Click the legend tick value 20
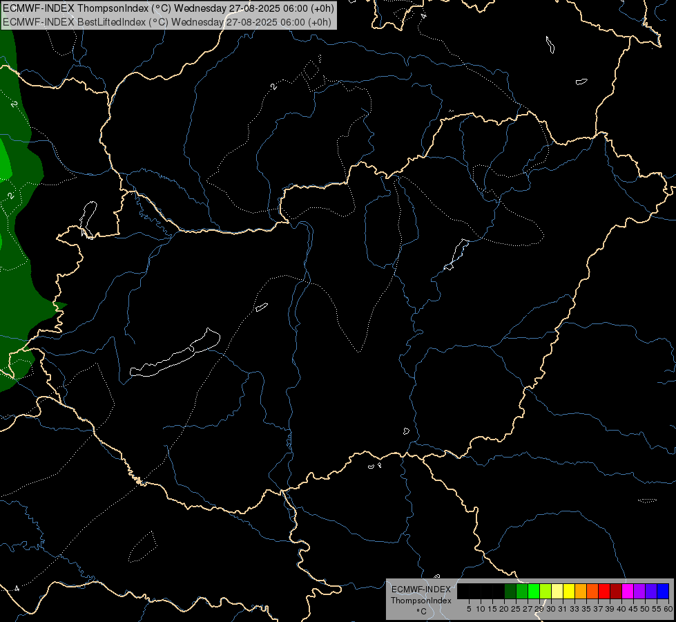 pos(504,609)
